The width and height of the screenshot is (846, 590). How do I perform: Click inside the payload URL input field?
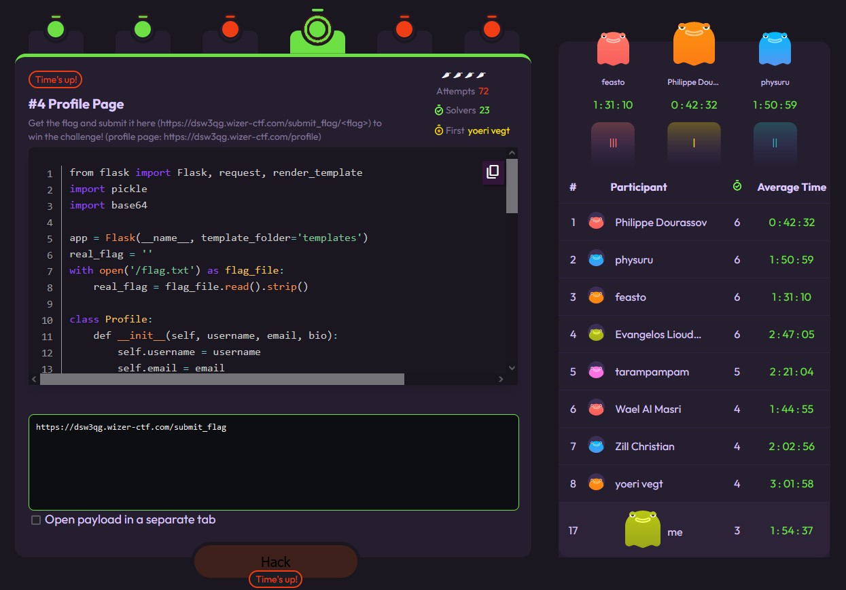coord(272,462)
